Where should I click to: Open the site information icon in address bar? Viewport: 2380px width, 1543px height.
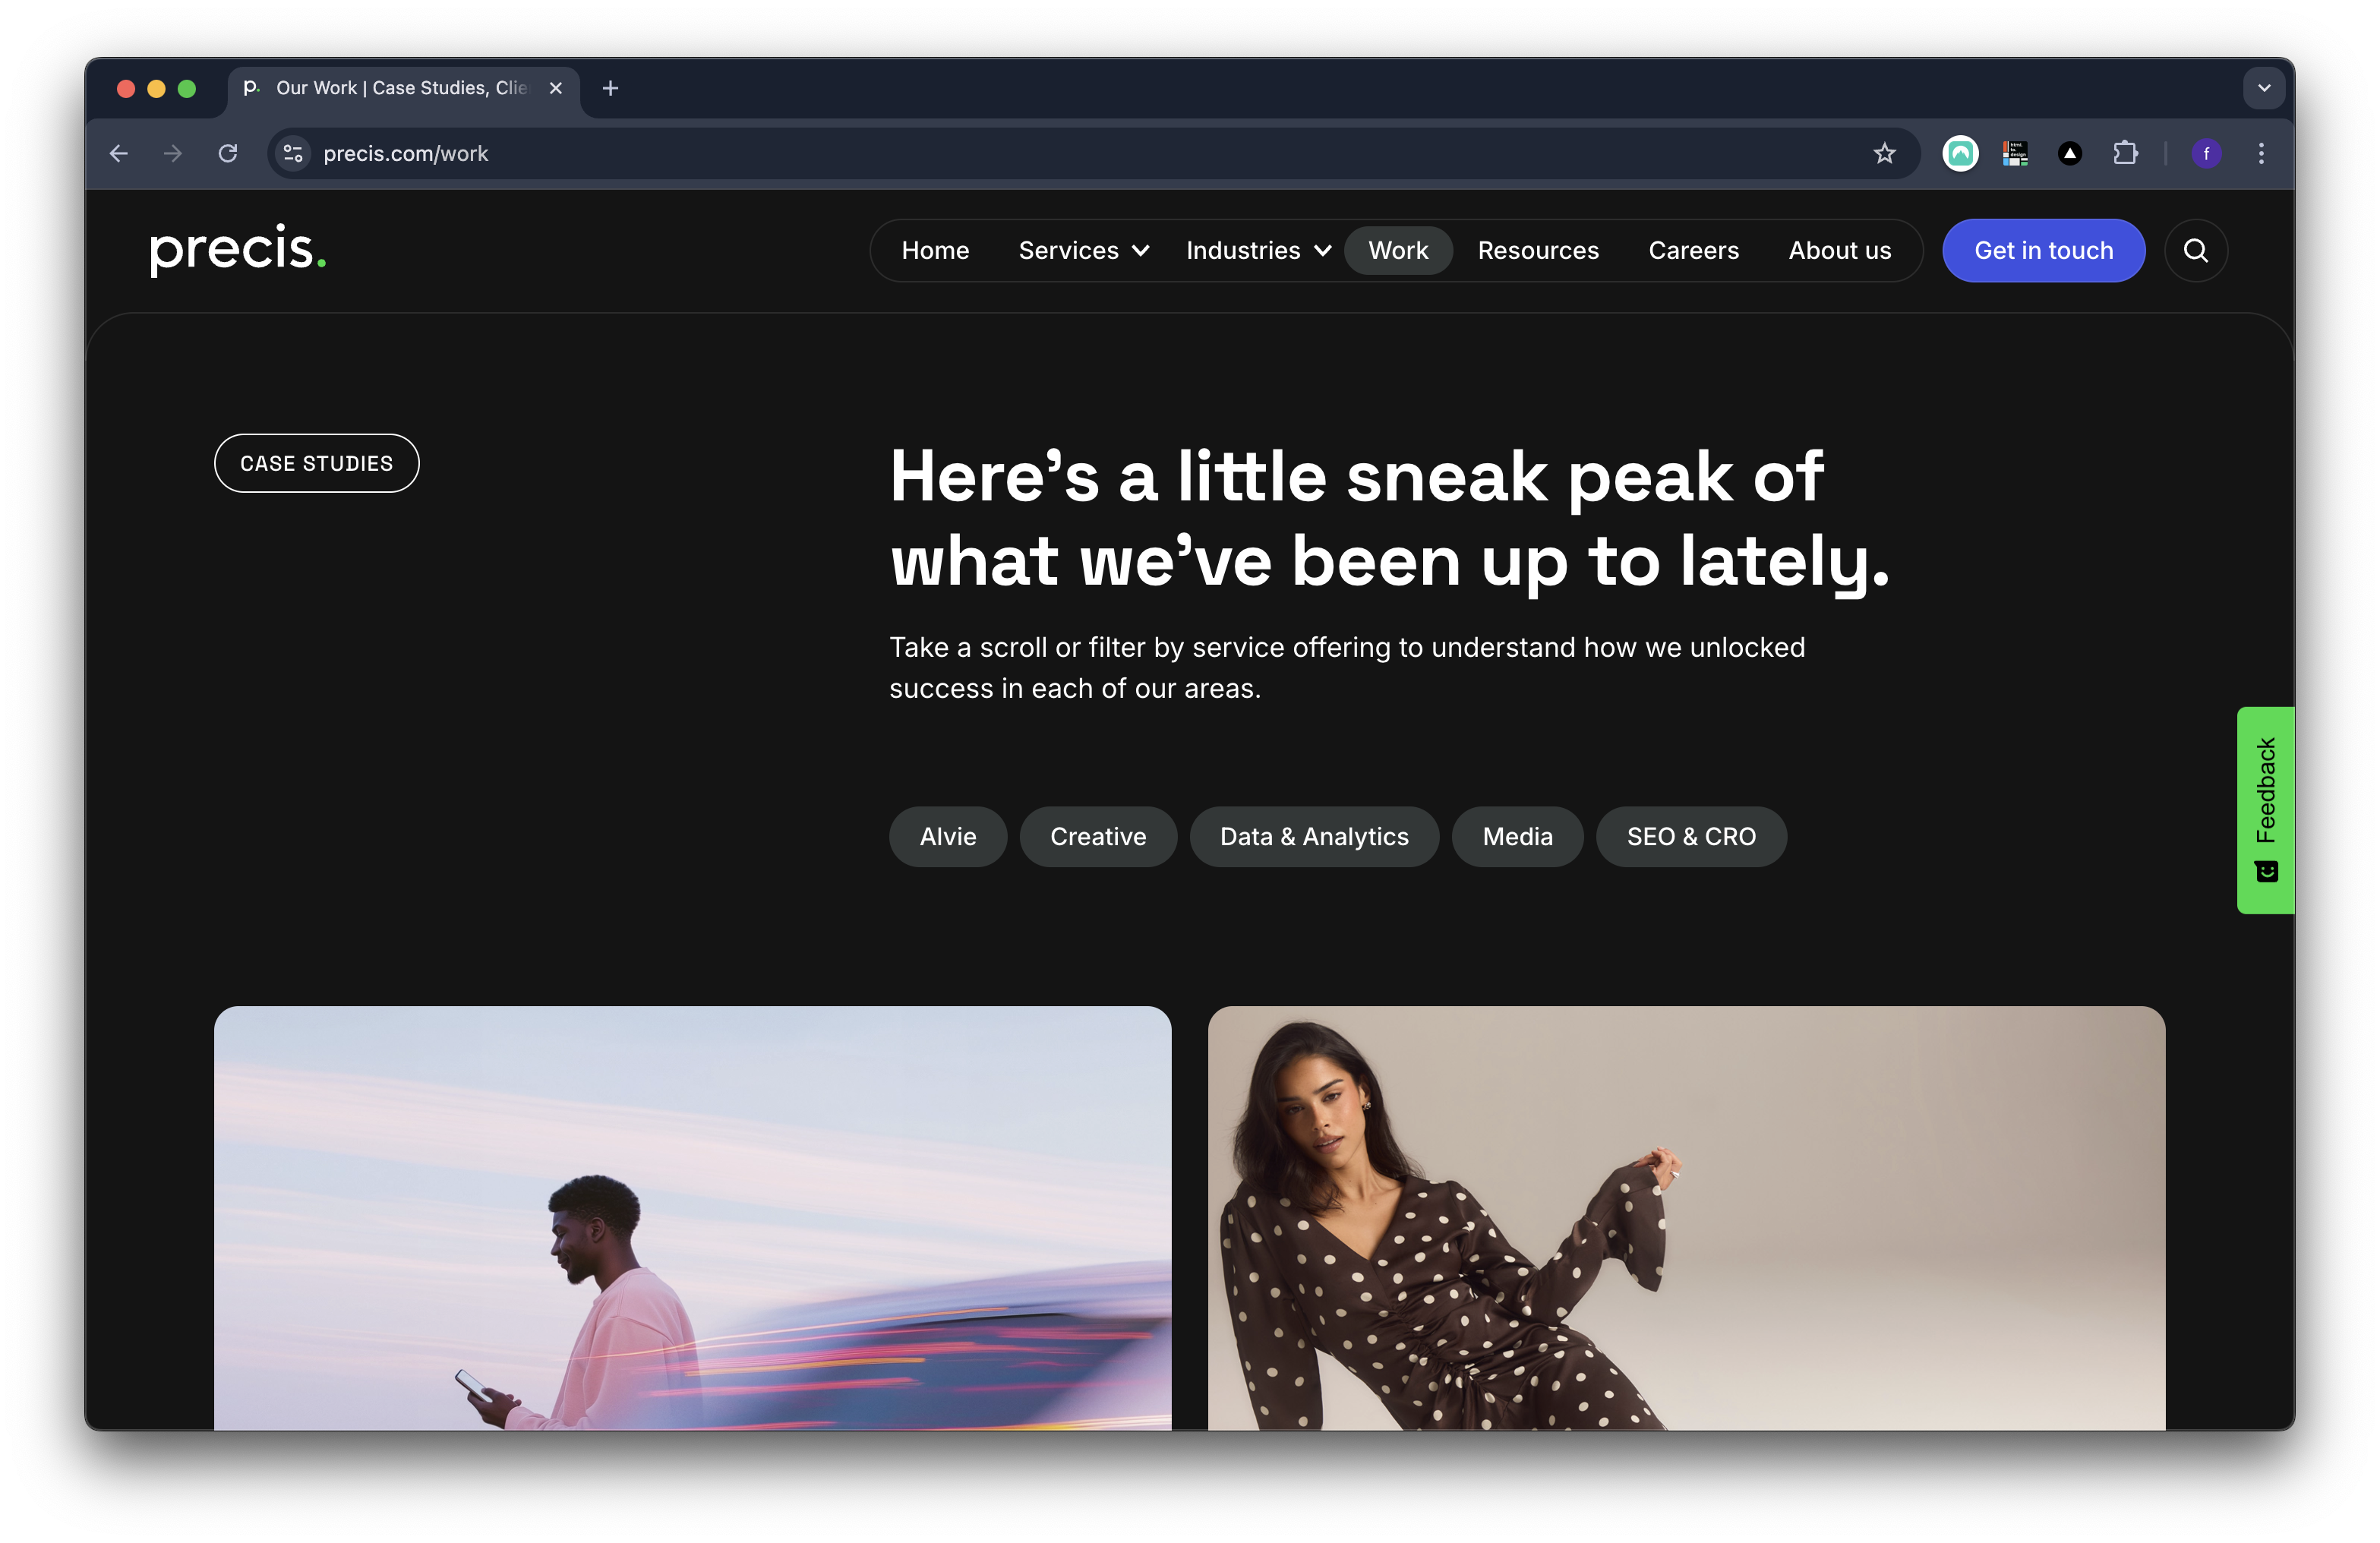click(x=293, y=153)
